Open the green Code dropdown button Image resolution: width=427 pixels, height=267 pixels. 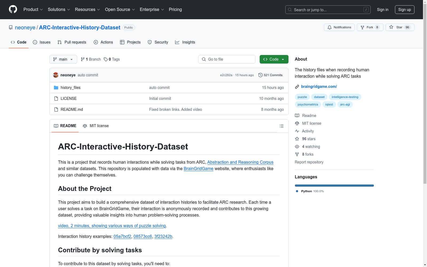[274, 59]
